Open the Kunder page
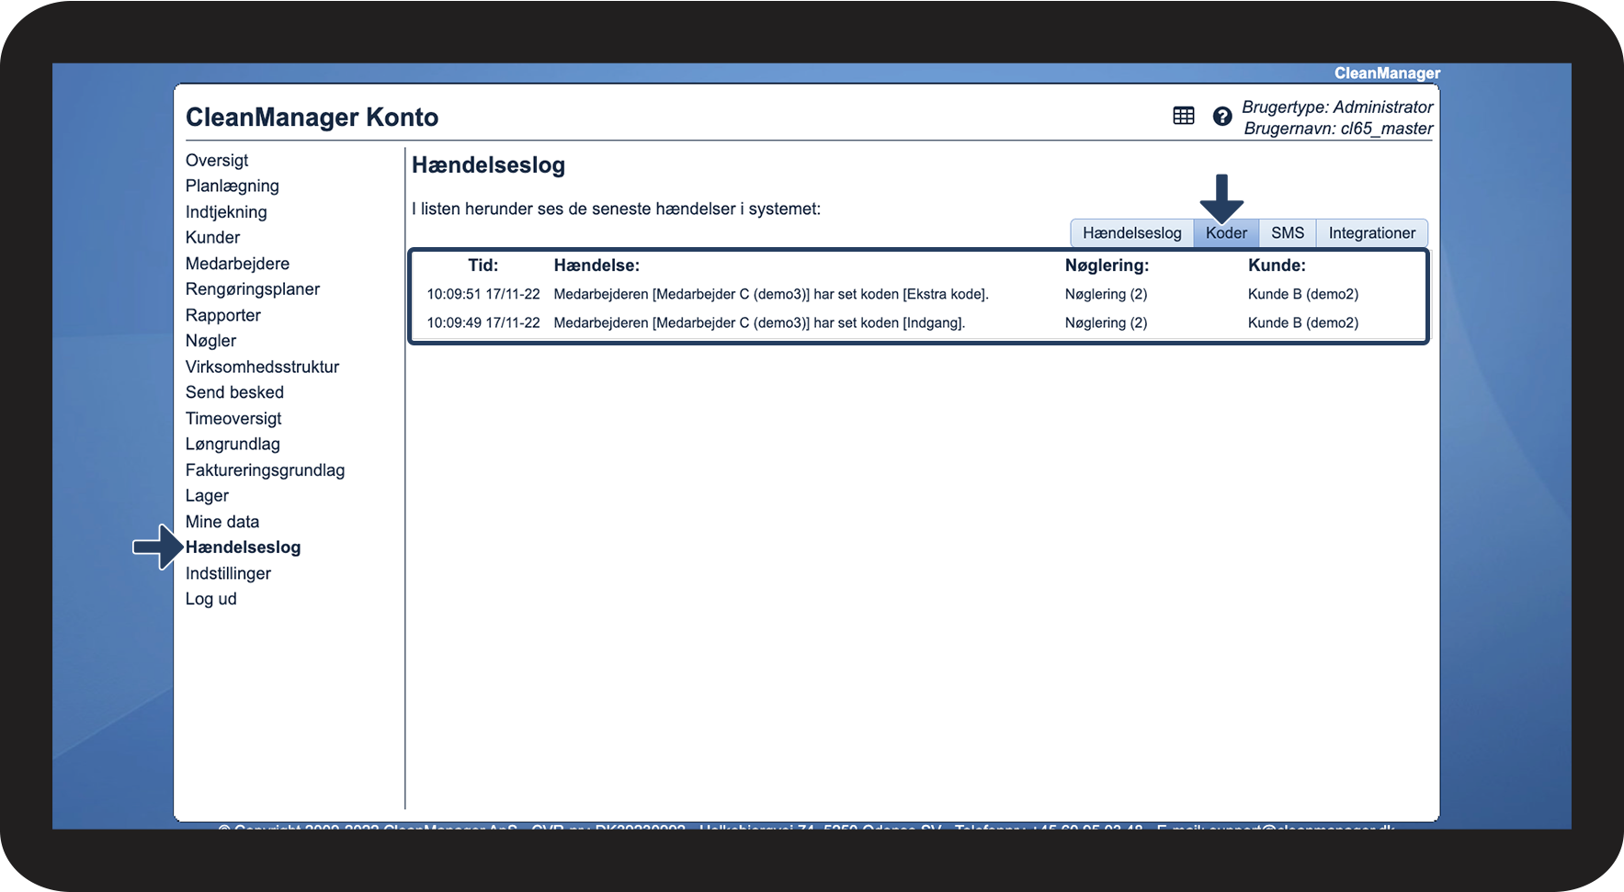Screen dimensions: 1624x892 [x=212, y=238]
